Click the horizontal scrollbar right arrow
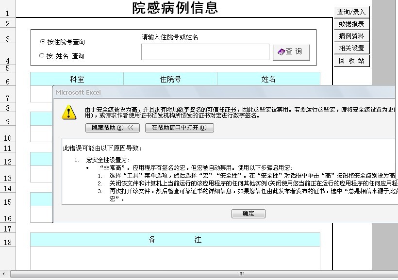 point(394,274)
